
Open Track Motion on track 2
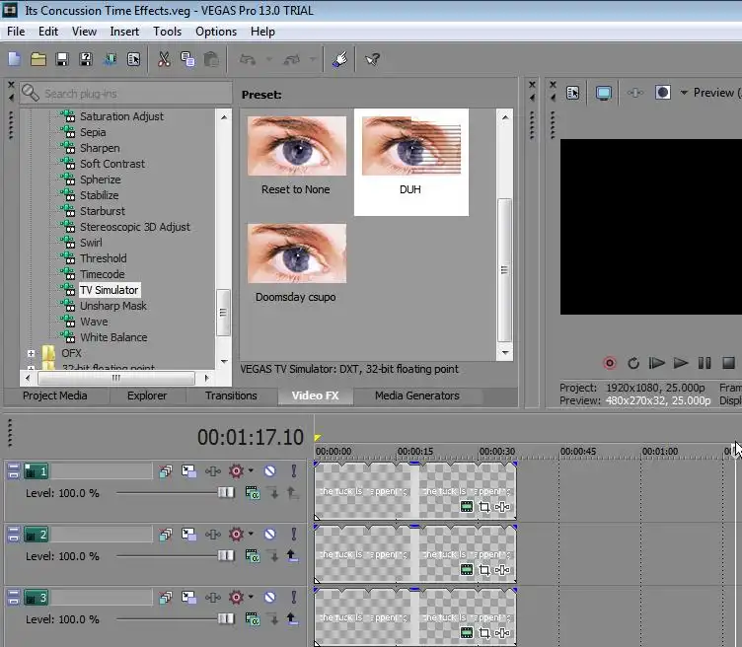(188, 535)
